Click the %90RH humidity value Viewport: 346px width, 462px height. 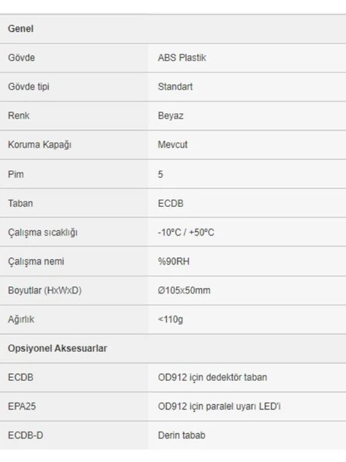pos(174,261)
